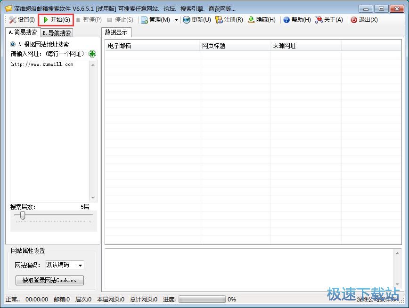Select the 根据网站地址搜索 radio button
Viewport: 409px width, 308px height.
coord(13,44)
